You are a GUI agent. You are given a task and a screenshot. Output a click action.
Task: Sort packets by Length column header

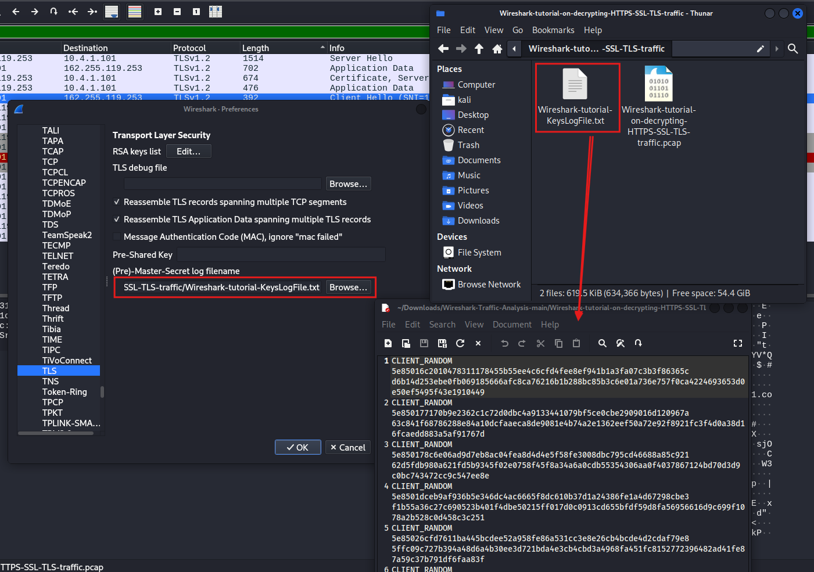pos(284,48)
